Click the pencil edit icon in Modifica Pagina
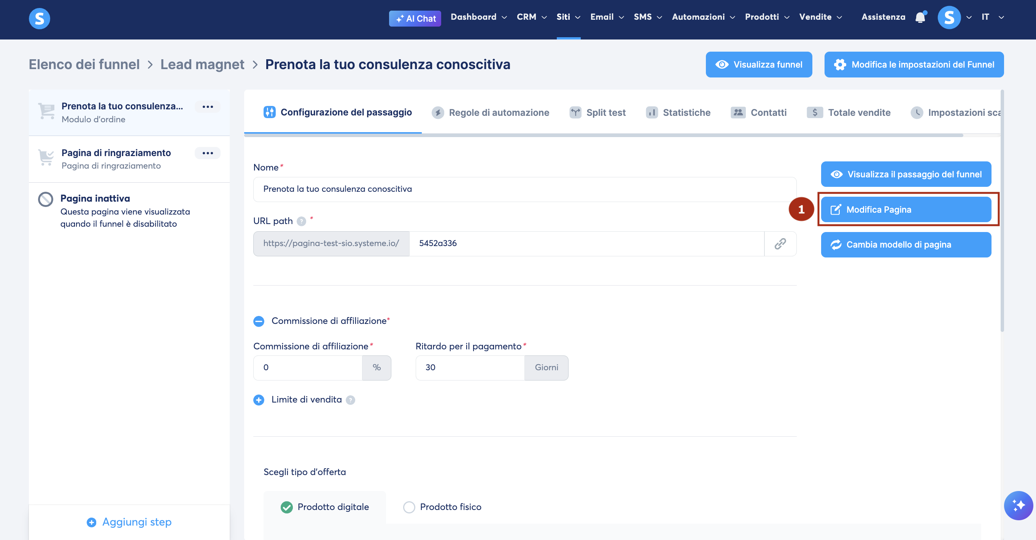The width and height of the screenshot is (1036, 540). [836, 210]
